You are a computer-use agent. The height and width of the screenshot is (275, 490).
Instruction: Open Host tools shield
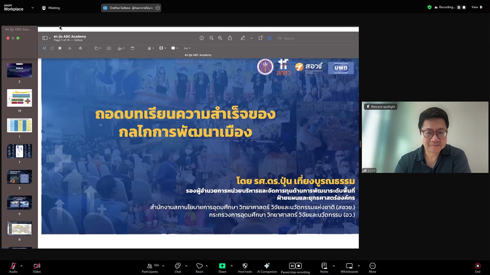click(x=245, y=268)
